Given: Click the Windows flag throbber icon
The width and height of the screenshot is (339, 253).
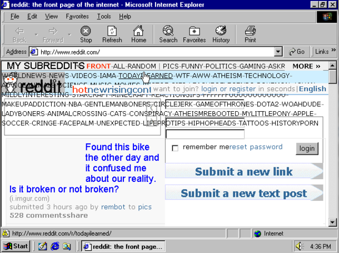Looking at the screenshot, I should pyautogui.click(x=327, y=17).
